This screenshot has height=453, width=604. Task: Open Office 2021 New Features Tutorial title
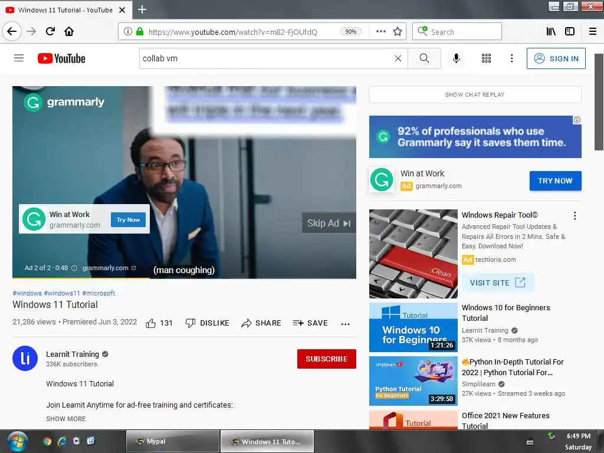505,421
